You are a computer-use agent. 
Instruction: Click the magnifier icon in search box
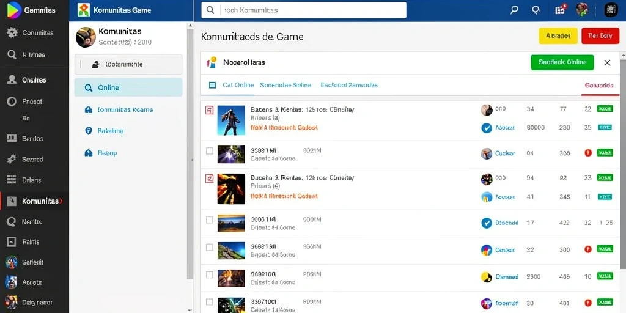point(210,10)
